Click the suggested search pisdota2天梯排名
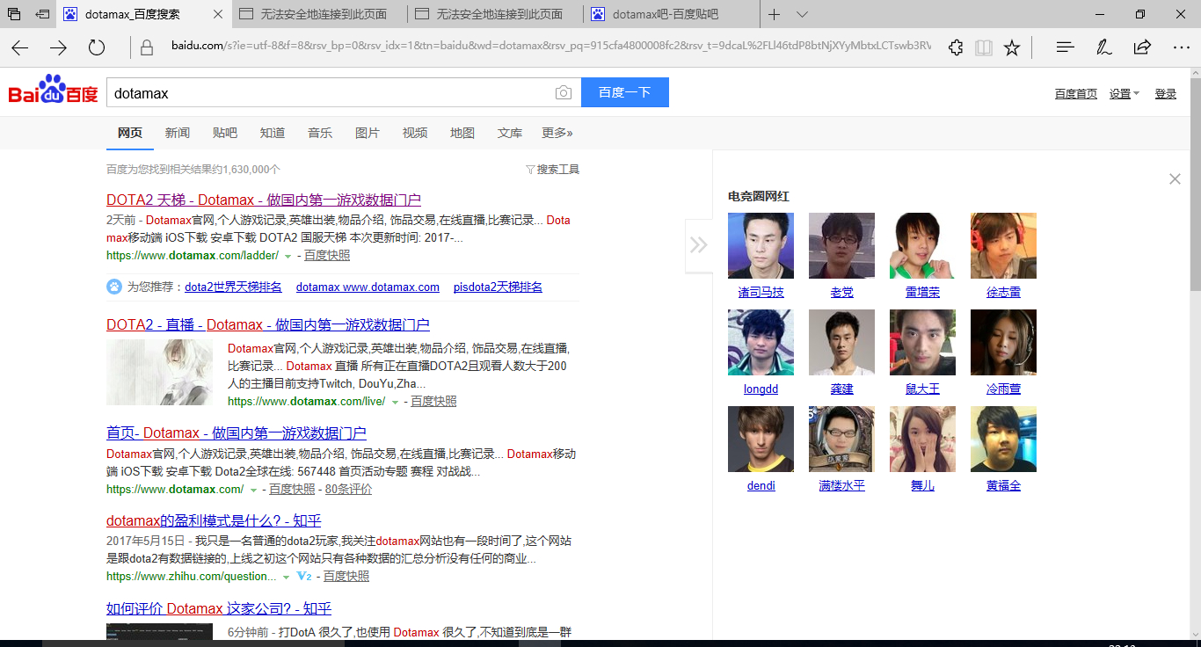The height and width of the screenshot is (647, 1201). click(498, 287)
